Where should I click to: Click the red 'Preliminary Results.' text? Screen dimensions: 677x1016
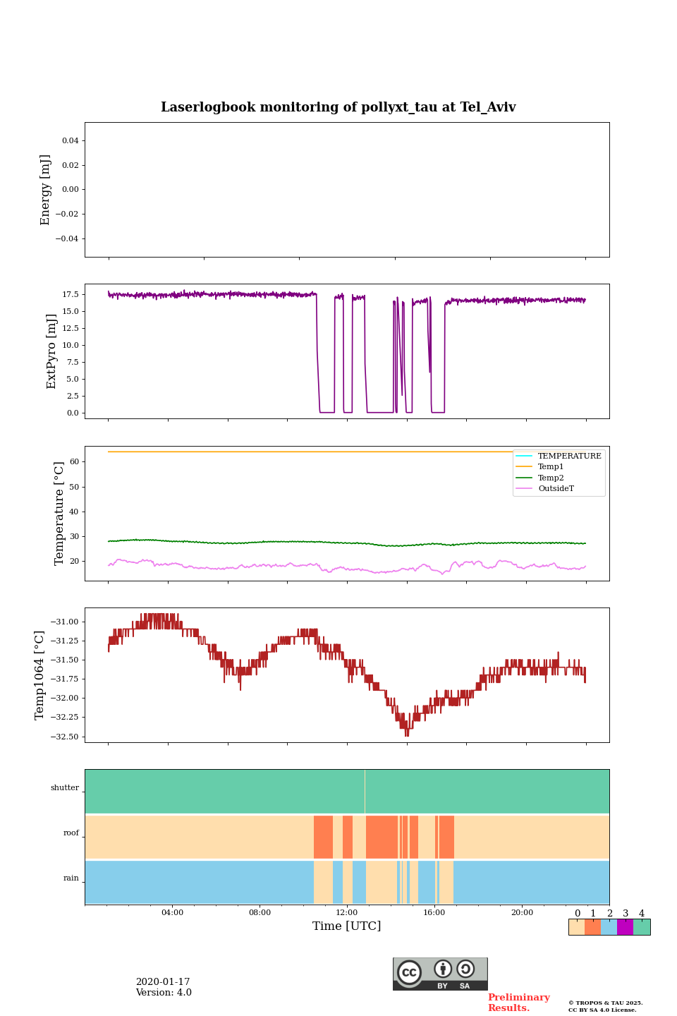coord(519,1003)
